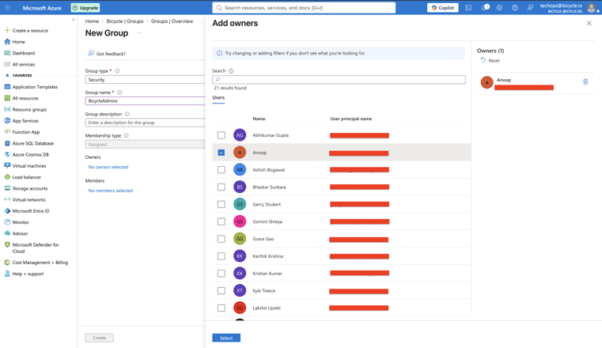602x348 pixels.
Task: Show info tooltip for Group type
Action: pos(118,71)
